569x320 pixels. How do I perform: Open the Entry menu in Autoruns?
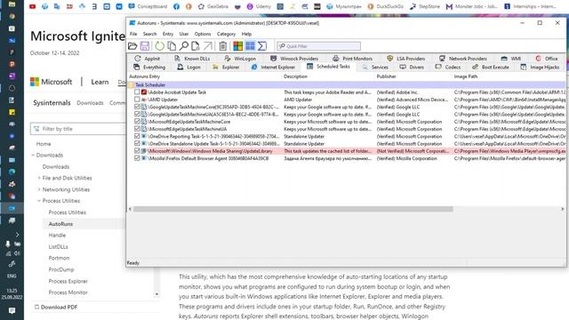[168, 34]
